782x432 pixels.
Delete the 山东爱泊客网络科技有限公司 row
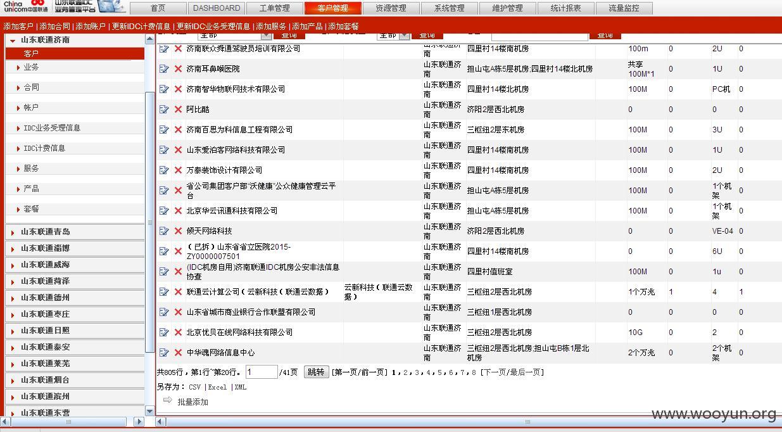[178, 149]
